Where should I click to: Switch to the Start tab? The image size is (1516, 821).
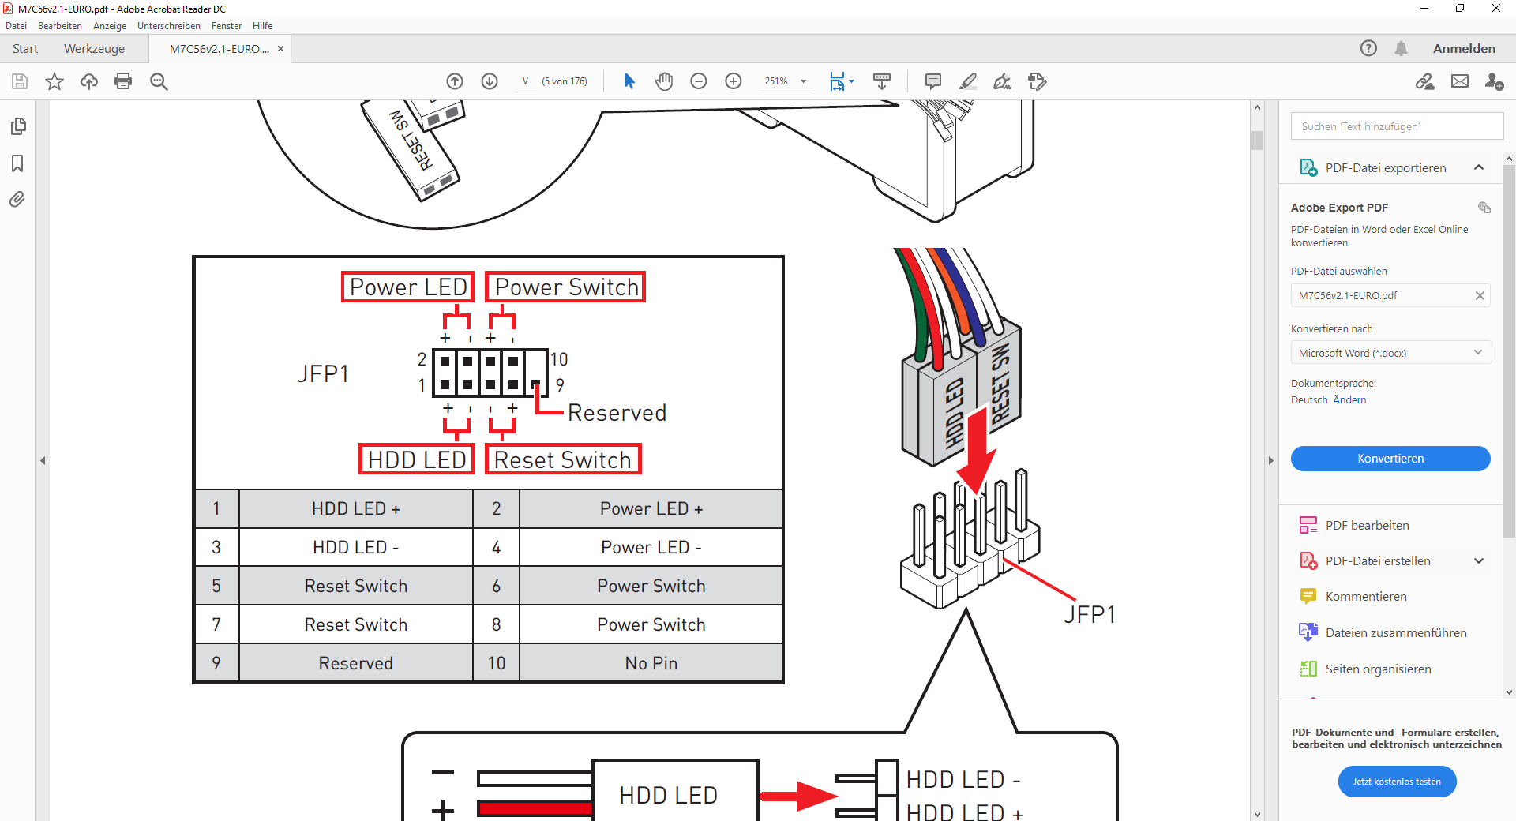[25, 49]
